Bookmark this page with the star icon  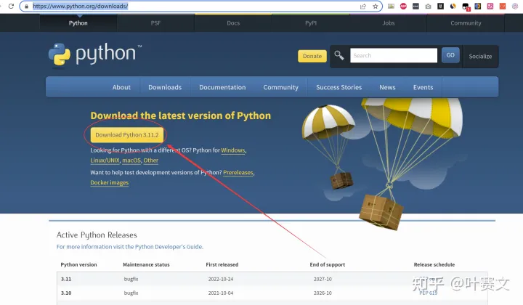[376, 7]
